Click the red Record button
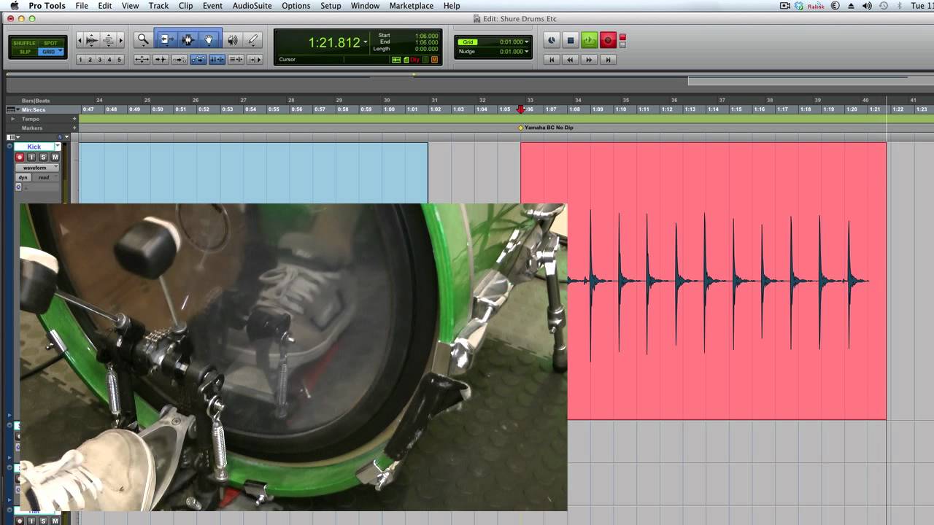Viewport: 934px width, 525px height. [x=607, y=40]
